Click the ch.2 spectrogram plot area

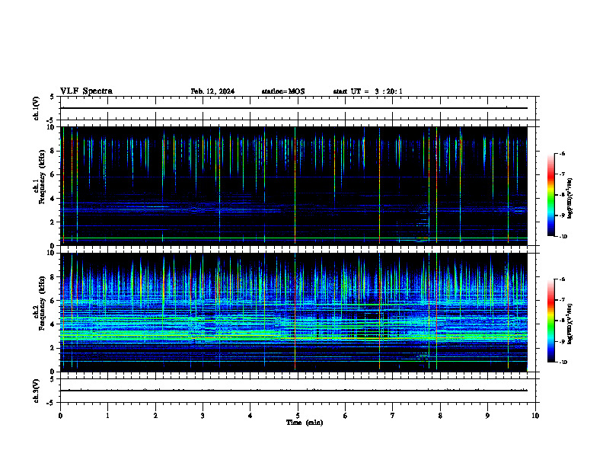[x=298, y=312]
